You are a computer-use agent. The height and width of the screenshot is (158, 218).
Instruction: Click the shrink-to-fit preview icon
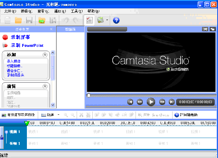[x=205, y=29]
